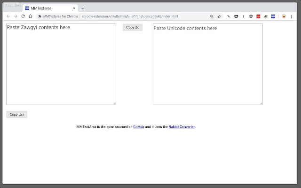Click the pin extension icon
Screen dimensions: 301x188
(x=229, y=16)
